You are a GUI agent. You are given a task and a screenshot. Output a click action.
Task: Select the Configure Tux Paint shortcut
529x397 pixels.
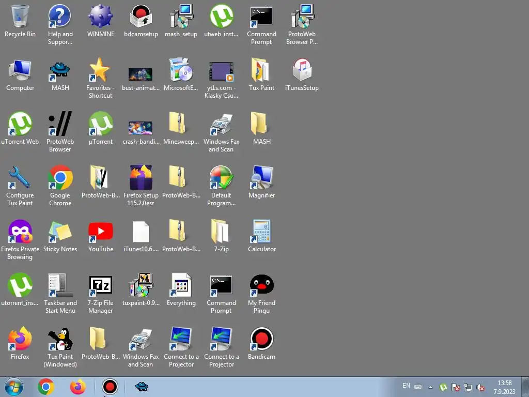coord(19,177)
